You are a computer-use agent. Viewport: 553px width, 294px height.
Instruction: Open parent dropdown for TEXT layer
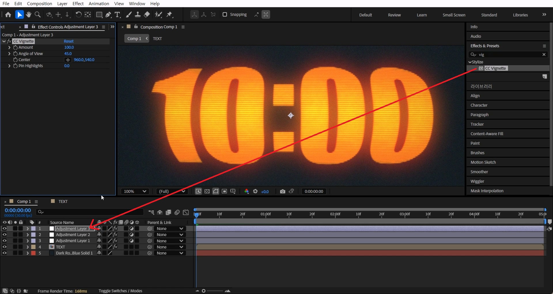point(170,247)
